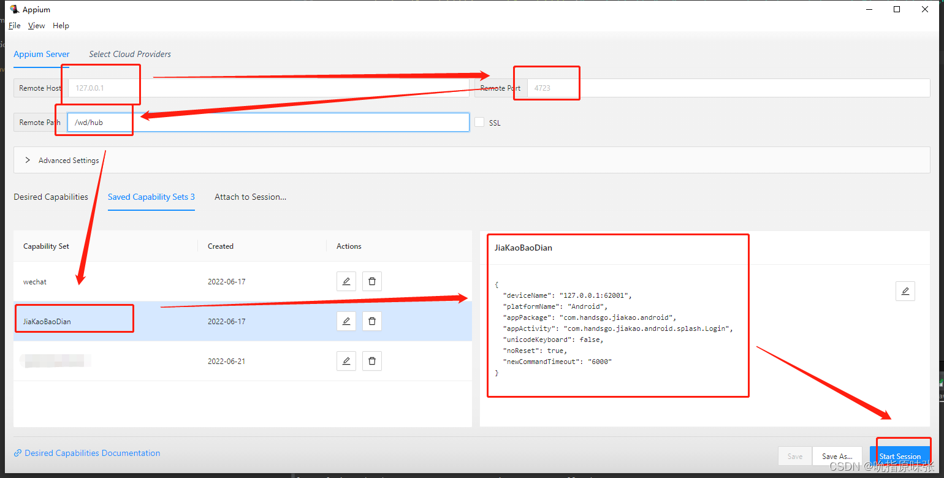
Task: Maximize the Appium window
Action: (897, 9)
